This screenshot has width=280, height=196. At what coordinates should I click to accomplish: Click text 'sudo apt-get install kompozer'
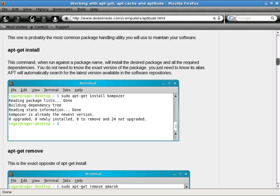point(93,96)
